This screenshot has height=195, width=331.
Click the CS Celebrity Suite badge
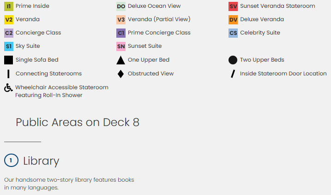pos(233,33)
